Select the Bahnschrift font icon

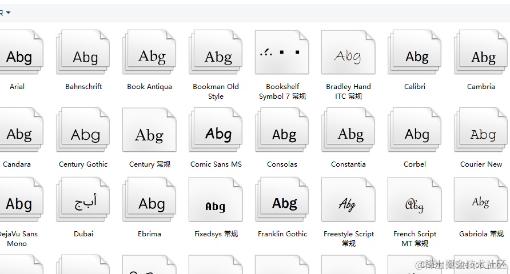(83, 52)
